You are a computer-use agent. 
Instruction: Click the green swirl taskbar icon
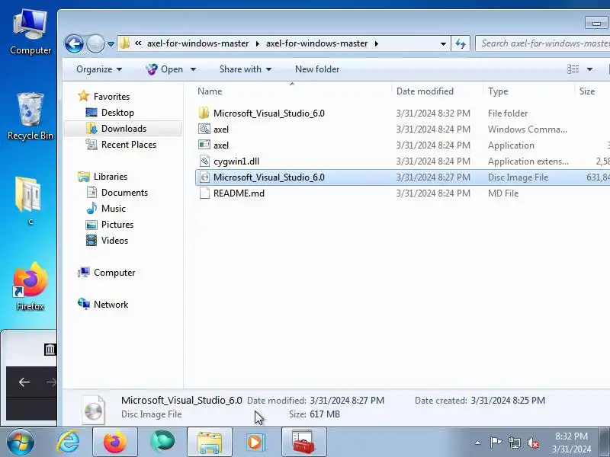tap(162, 442)
